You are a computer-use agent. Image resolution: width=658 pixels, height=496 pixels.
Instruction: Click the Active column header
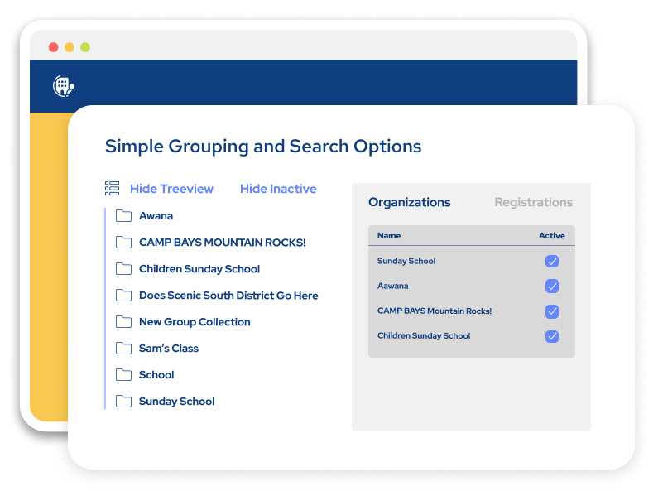coord(551,236)
